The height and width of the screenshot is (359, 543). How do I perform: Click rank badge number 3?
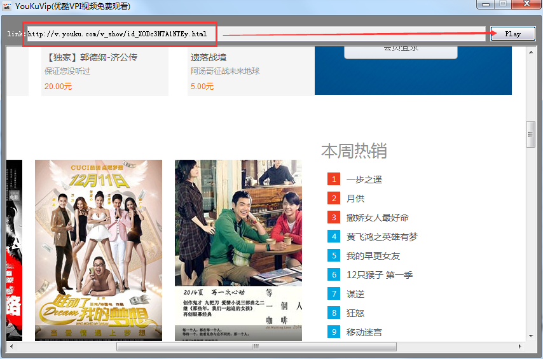point(334,217)
